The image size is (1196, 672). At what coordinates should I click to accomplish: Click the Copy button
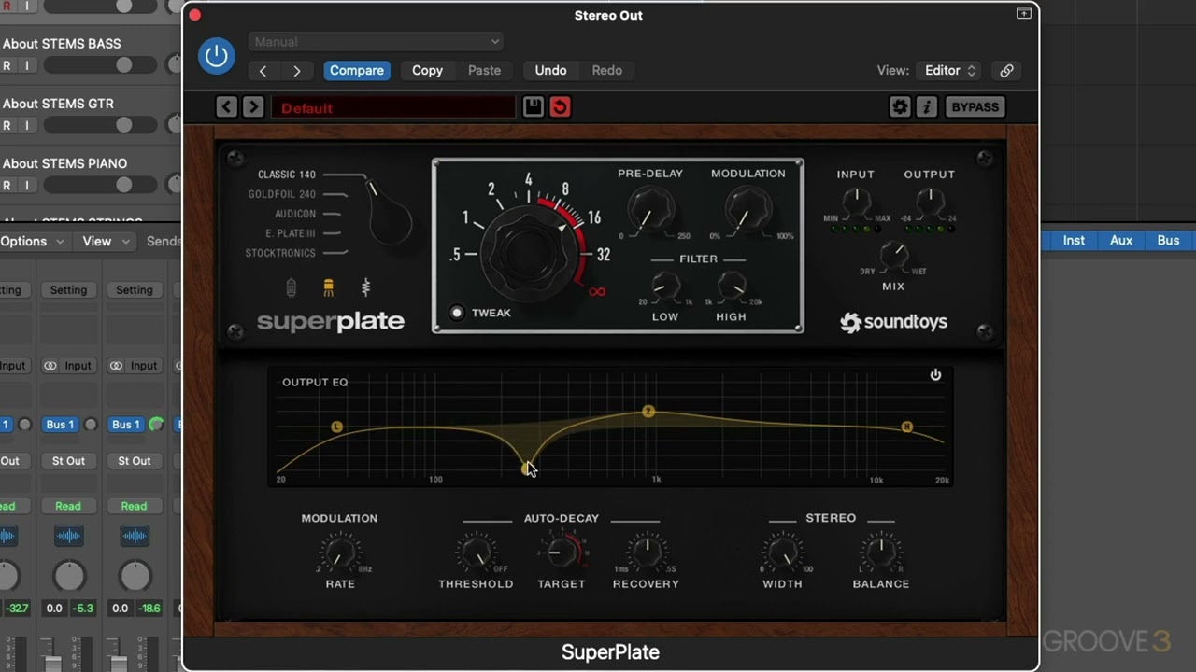coord(427,71)
